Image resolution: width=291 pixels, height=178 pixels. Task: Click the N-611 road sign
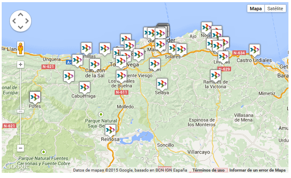[x=122, y=92]
